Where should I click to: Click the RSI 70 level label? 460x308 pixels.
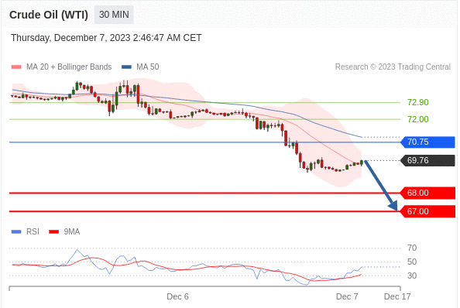[x=412, y=248]
